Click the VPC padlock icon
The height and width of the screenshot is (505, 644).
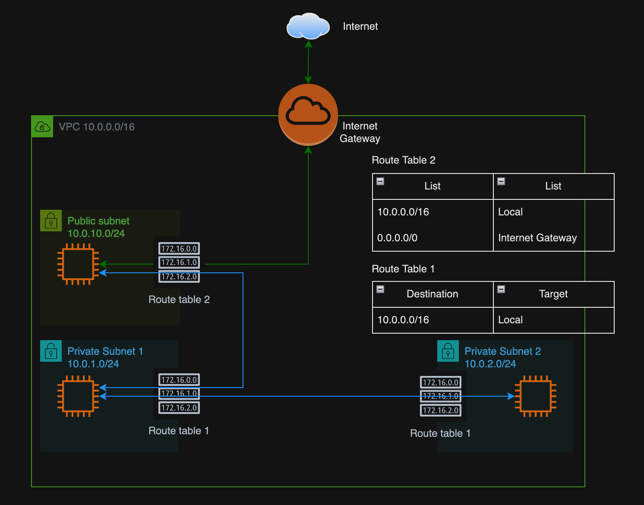pos(42,127)
